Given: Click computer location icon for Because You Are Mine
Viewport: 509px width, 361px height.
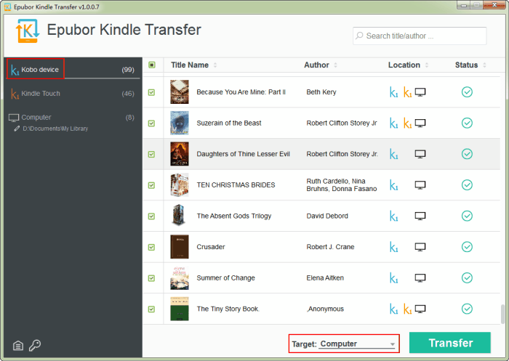Looking at the screenshot, I should (420, 92).
